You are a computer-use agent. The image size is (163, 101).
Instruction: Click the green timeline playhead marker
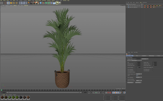[1, 90]
